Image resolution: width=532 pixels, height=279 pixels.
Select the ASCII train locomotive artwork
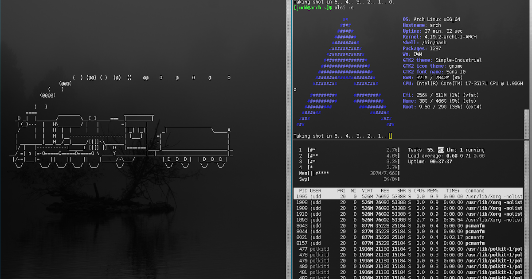[120, 142]
